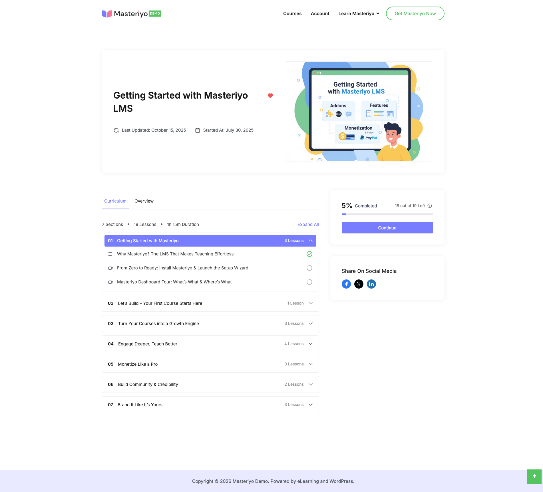Open lesson Masteriyo Dashboard Tour

pos(174,282)
